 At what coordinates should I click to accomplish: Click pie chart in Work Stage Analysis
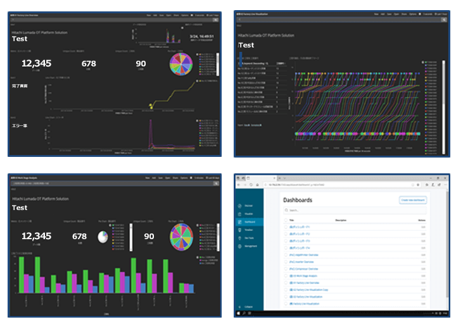[182, 237]
